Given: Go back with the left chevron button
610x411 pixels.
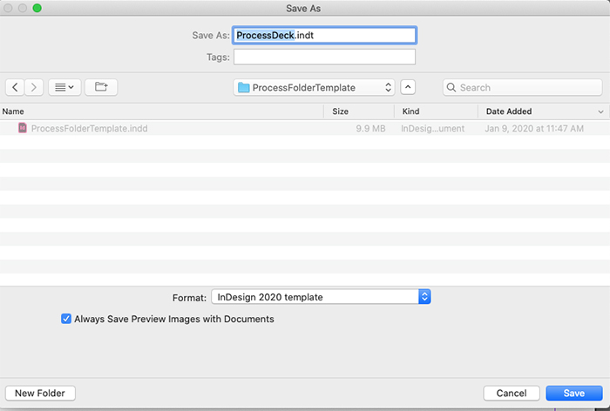Looking at the screenshot, I should tap(15, 87).
